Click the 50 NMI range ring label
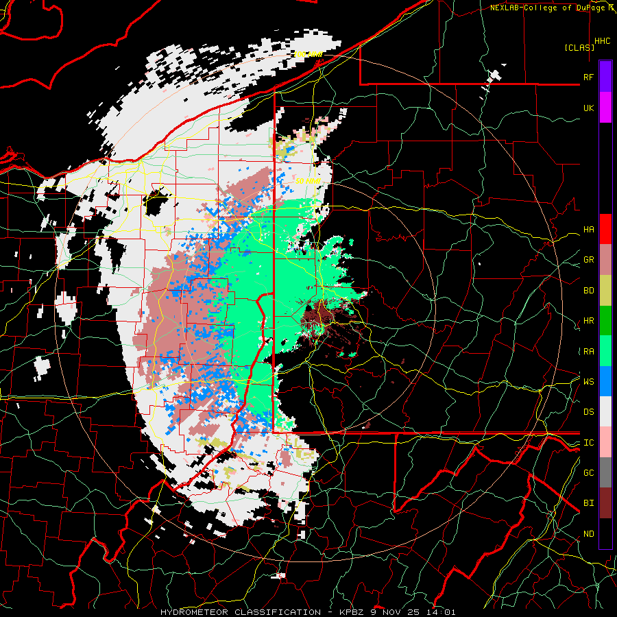 click(308, 182)
